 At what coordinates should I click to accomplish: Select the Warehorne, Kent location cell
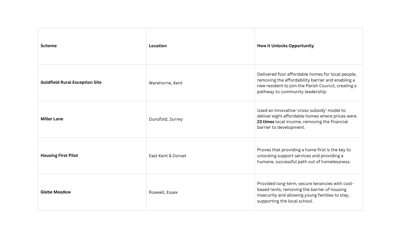coord(165,83)
